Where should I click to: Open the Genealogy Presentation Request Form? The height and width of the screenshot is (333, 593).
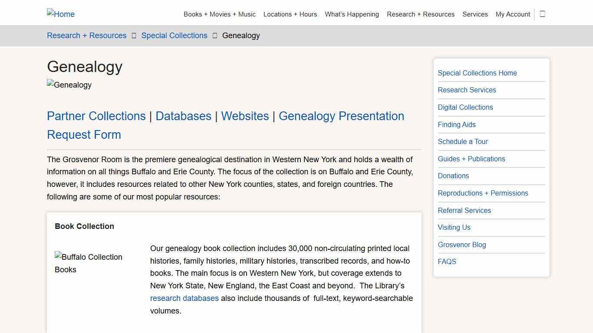pos(341,116)
